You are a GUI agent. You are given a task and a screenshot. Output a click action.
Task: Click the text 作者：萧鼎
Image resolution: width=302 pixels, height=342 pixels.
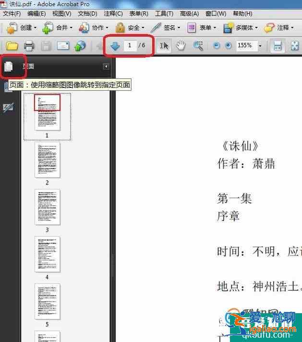click(x=246, y=164)
